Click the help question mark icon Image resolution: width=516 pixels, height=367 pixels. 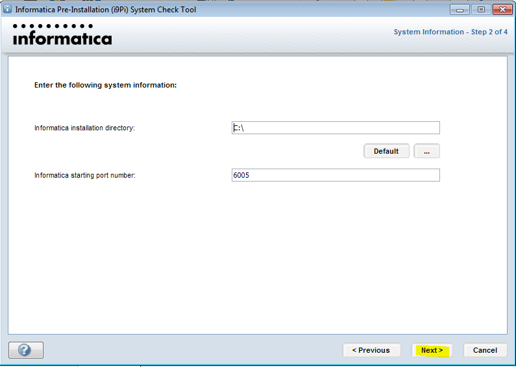(26, 350)
